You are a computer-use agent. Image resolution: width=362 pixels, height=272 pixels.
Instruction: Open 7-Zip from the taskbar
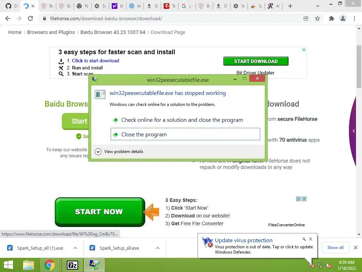pyautogui.click(x=72, y=265)
